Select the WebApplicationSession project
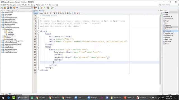This screenshot has height=100, width=179. (x=11, y=52)
